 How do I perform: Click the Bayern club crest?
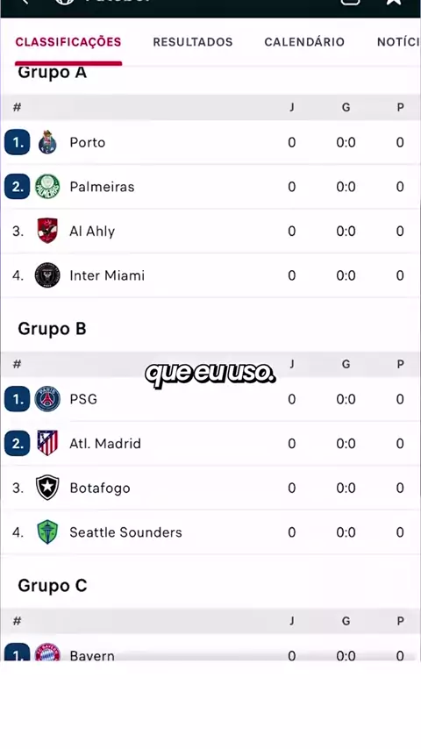coord(47,653)
